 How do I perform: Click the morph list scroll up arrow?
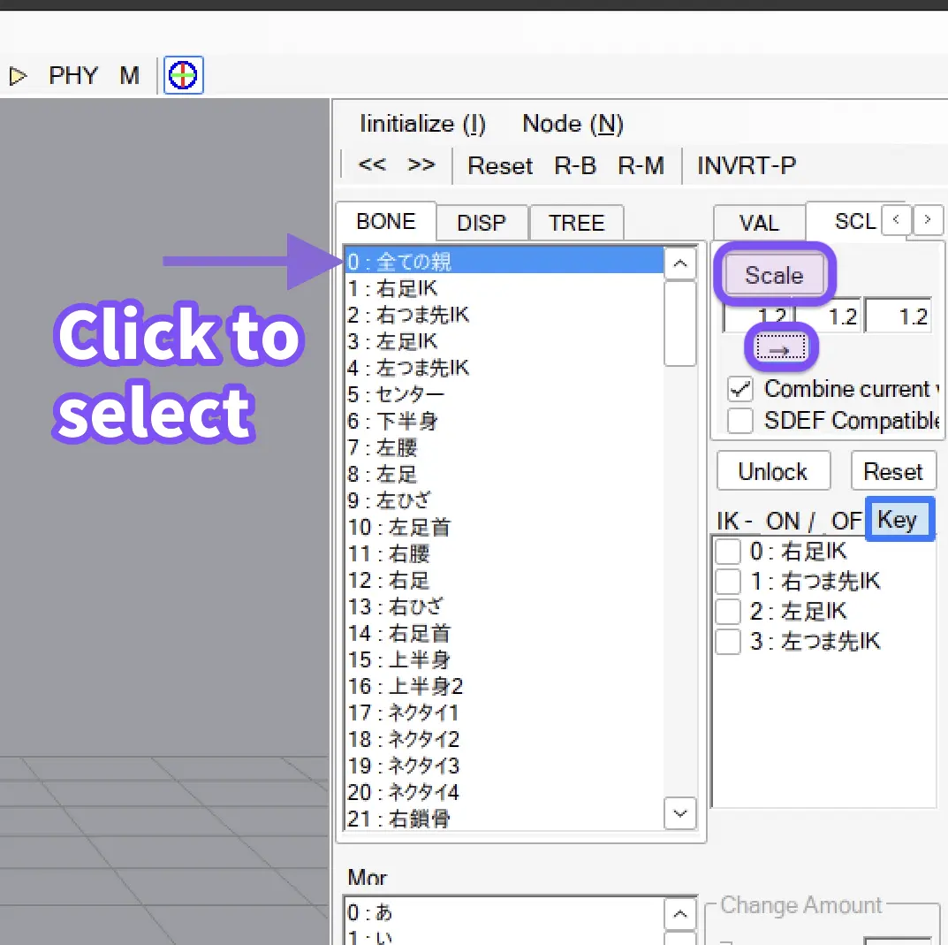pyautogui.click(x=680, y=913)
